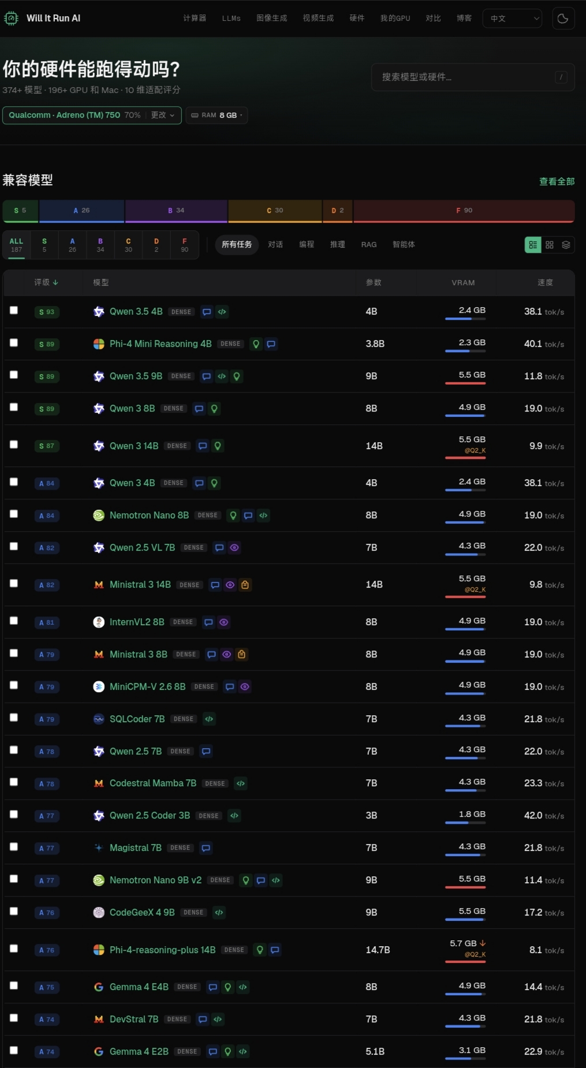Open the 我的GPU nav item
586x1068 pixels.
click(395, 18)
